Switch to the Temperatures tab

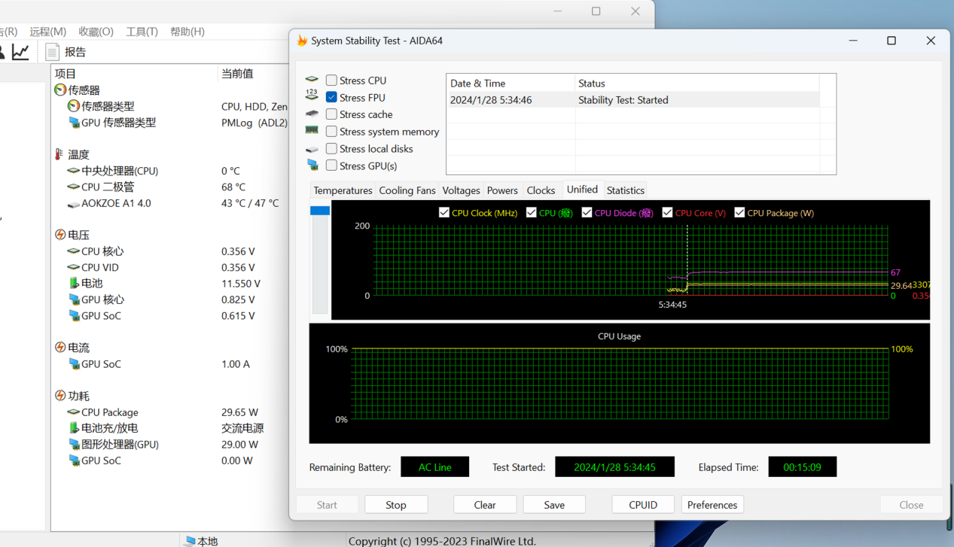343,190
